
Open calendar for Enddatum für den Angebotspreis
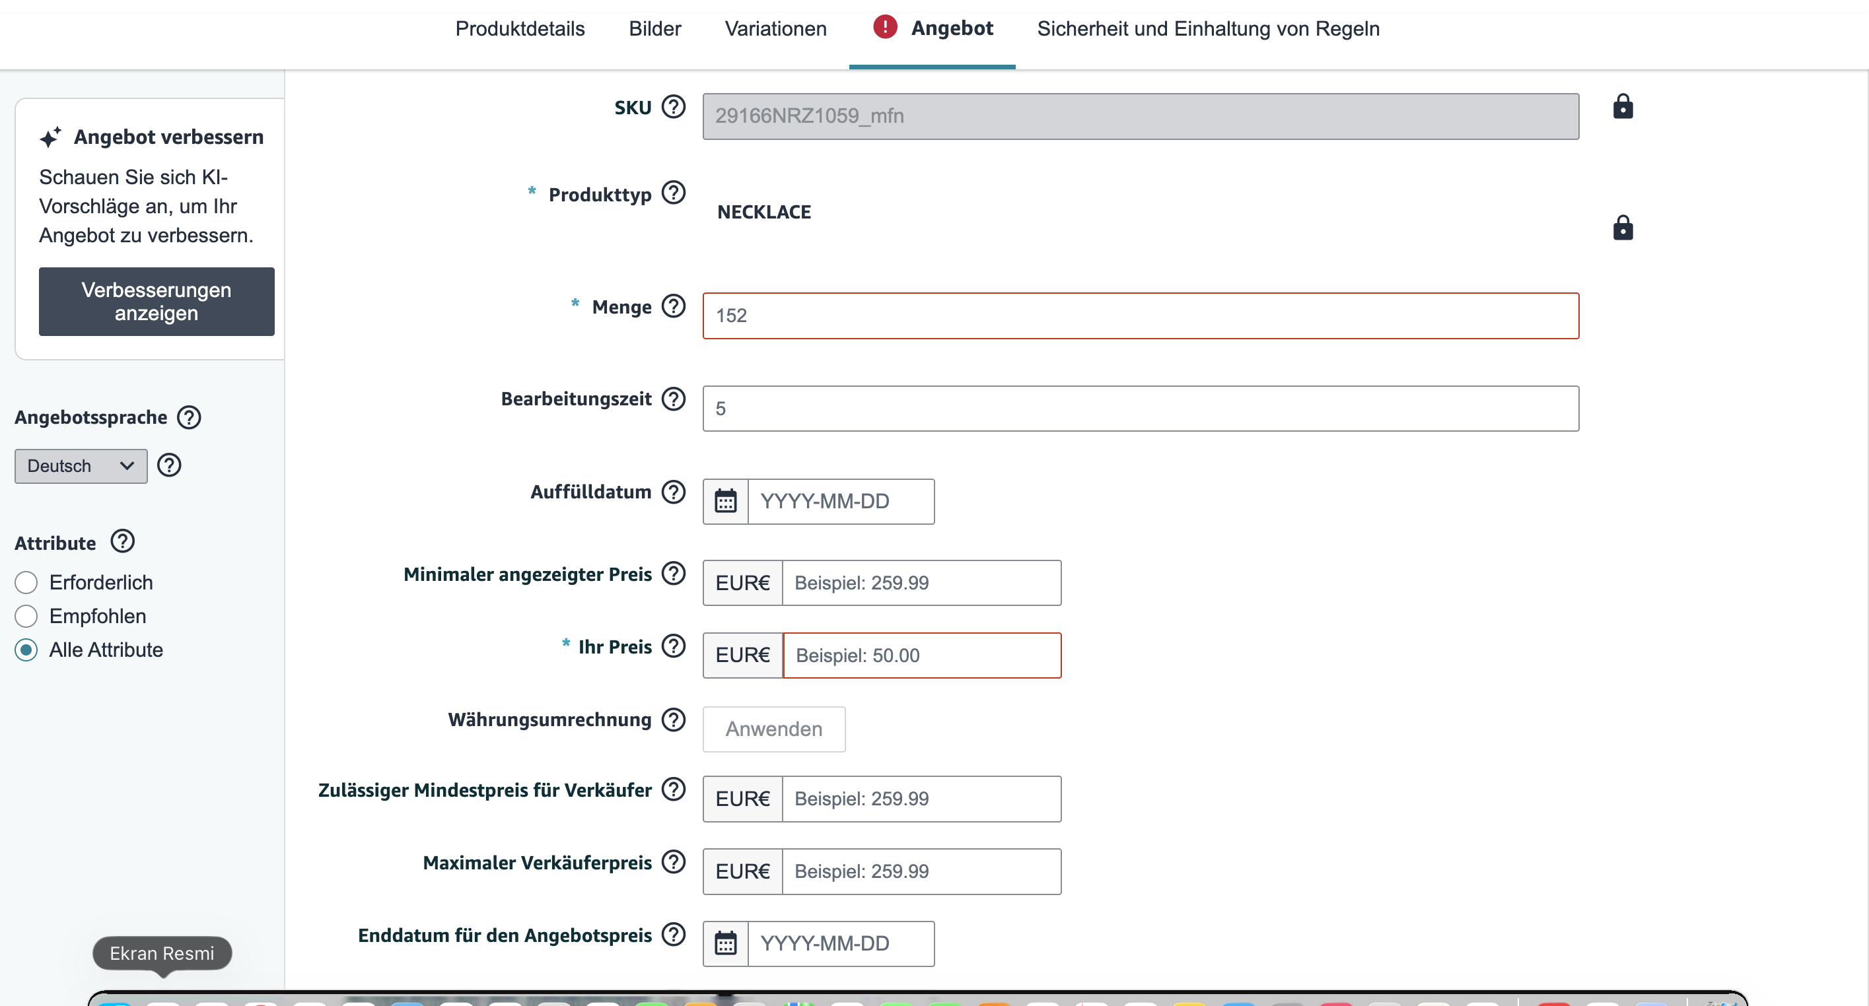[725, 943]
